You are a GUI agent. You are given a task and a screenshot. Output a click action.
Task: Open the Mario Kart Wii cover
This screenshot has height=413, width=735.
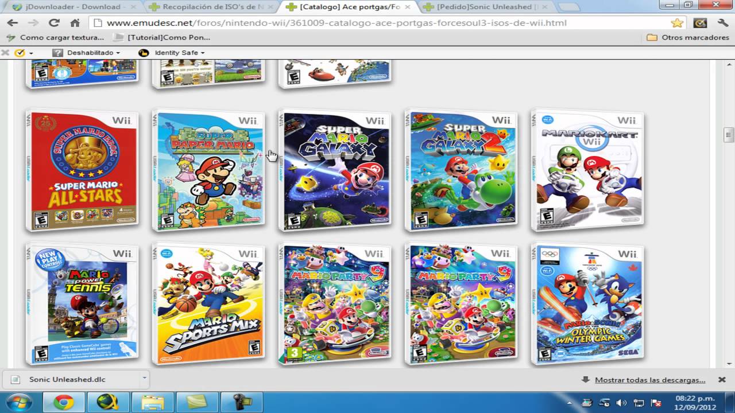click(587, 170)
